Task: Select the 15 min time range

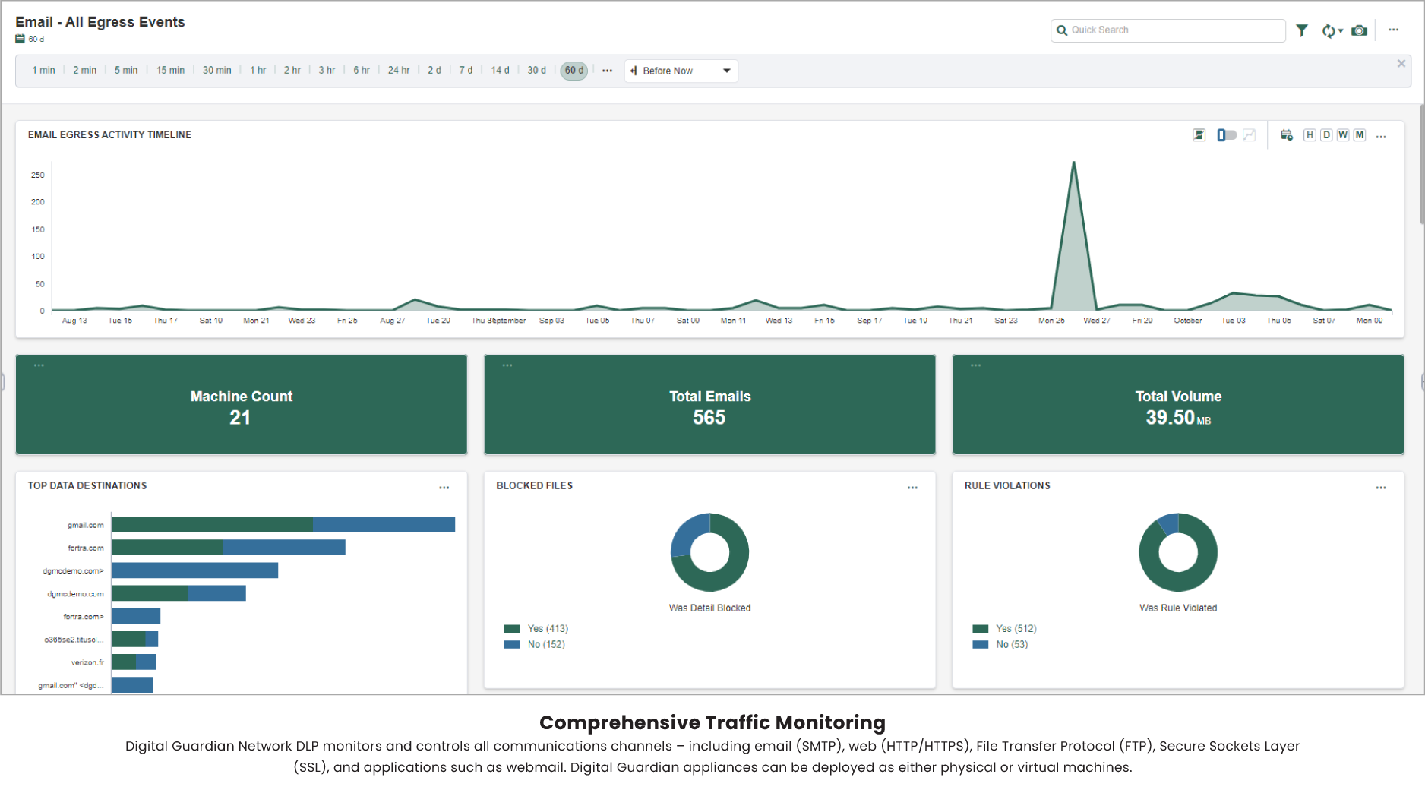Action: click(170, 71)
